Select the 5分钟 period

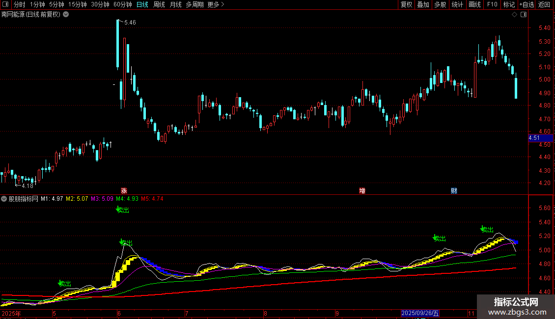click(56, 4)
